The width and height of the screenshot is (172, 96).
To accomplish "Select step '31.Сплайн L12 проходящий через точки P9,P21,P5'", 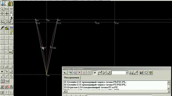I will [x=95, y=82].
